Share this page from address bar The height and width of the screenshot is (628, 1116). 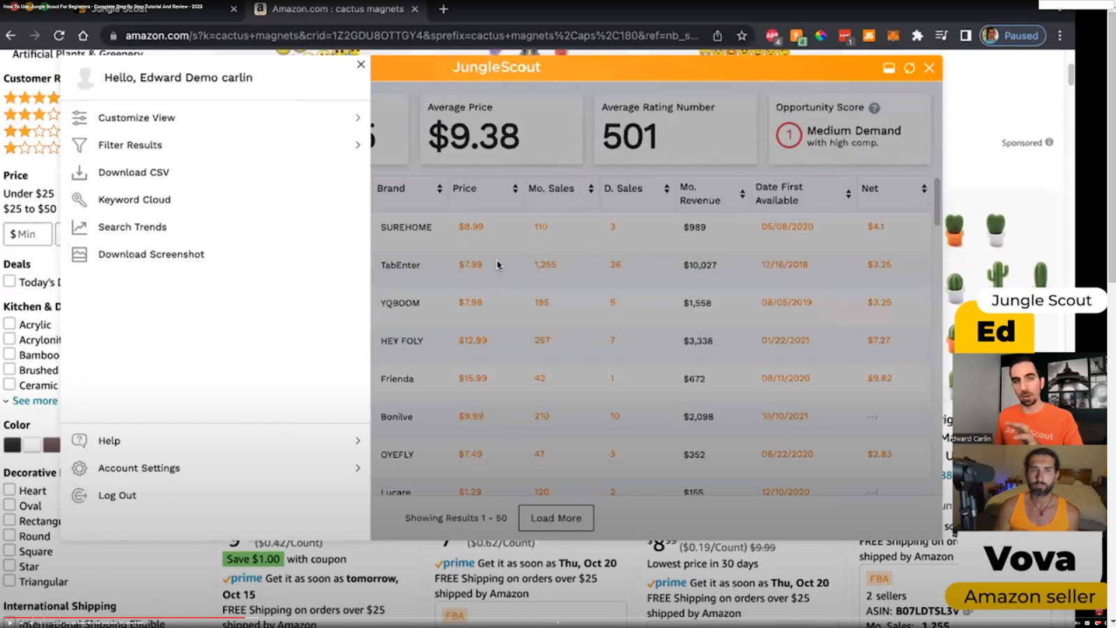tap(717, 36)
